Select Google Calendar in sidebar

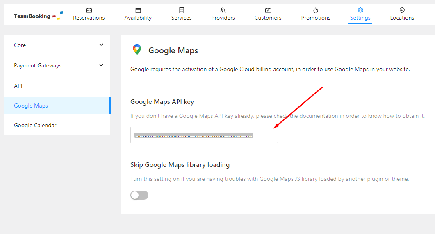pyautogui.click(x=35, y=125)
